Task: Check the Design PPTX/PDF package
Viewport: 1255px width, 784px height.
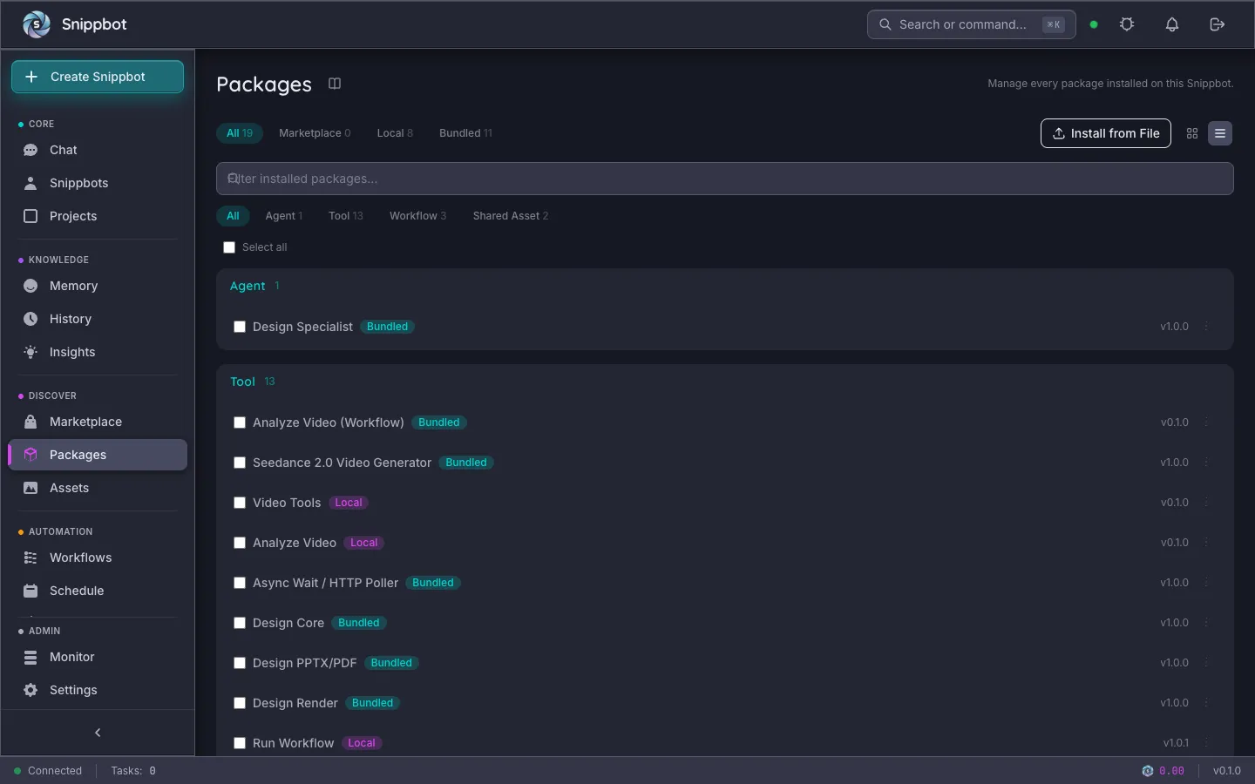Action: [x=240, y=663]
